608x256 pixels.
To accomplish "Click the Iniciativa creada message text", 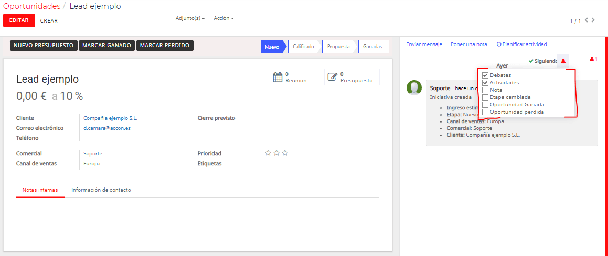I will (451, 97).
